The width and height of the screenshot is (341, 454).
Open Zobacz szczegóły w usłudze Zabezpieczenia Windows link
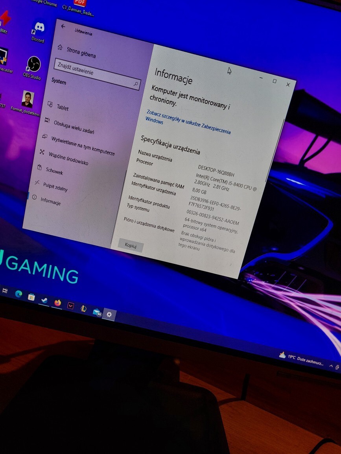click(x=188, y=122)
